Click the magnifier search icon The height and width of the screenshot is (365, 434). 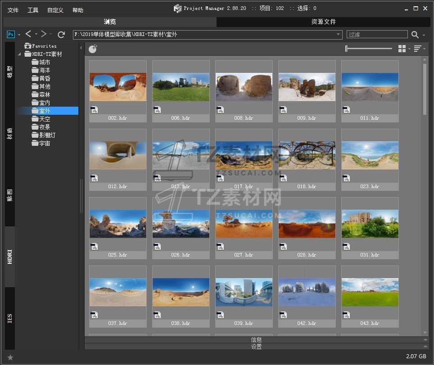point(415,34)
